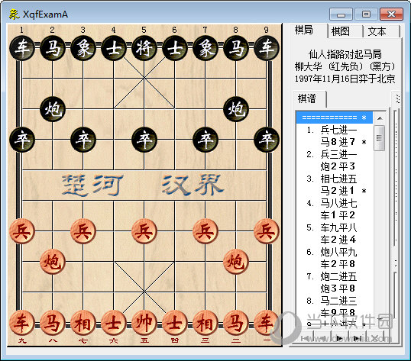This screenshot has width=411, height=361.
Task: Select the black general 将 piece
Action: click(x=144, y=48)
